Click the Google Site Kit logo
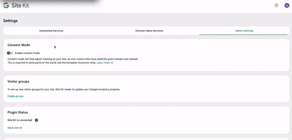This screenshot has width=292, height=140. tap(16, 5)
